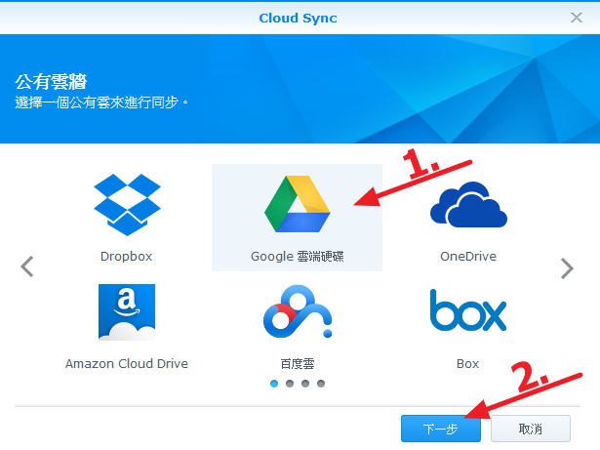Choose the Baidu Cloud (百度雲) icon
600x450 pixels.
coord(298,311)
